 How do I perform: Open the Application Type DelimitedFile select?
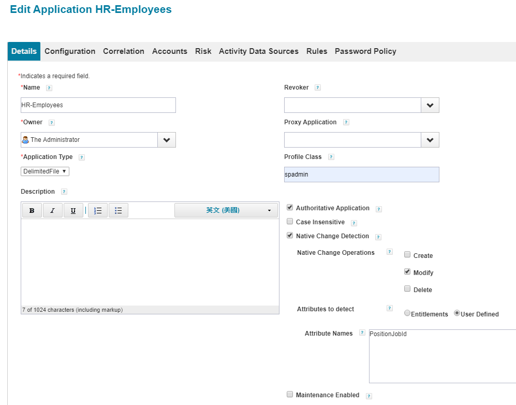(45, 171)
